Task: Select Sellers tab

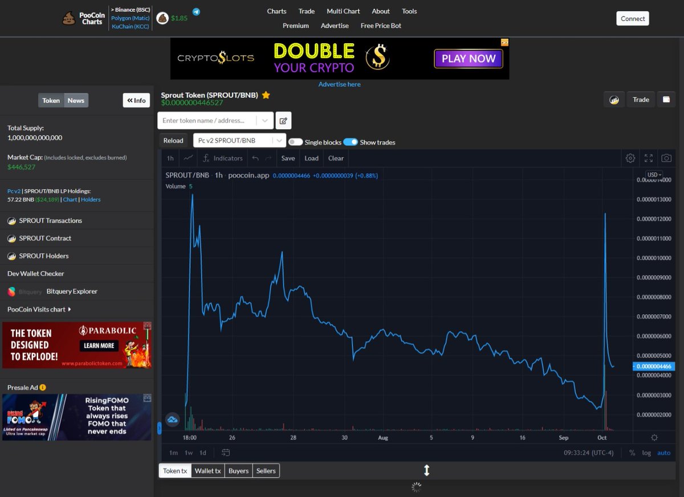Action: [266, 471]
